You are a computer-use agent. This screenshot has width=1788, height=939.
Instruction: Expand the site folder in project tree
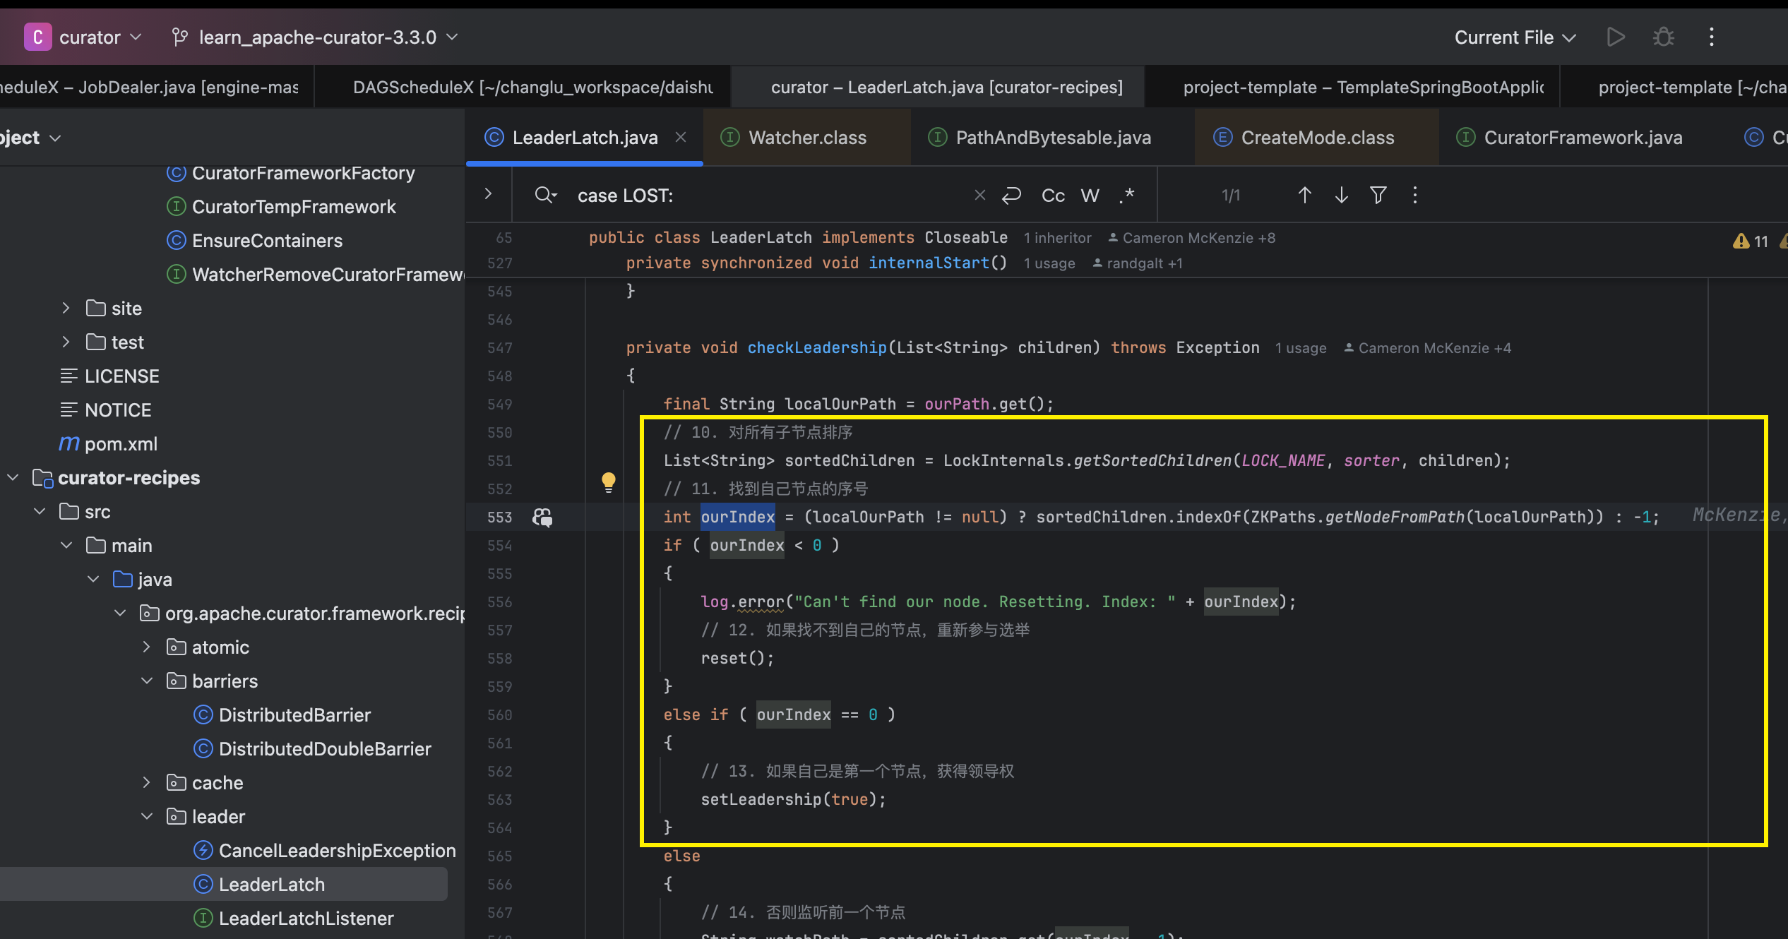tap(66, 308)
